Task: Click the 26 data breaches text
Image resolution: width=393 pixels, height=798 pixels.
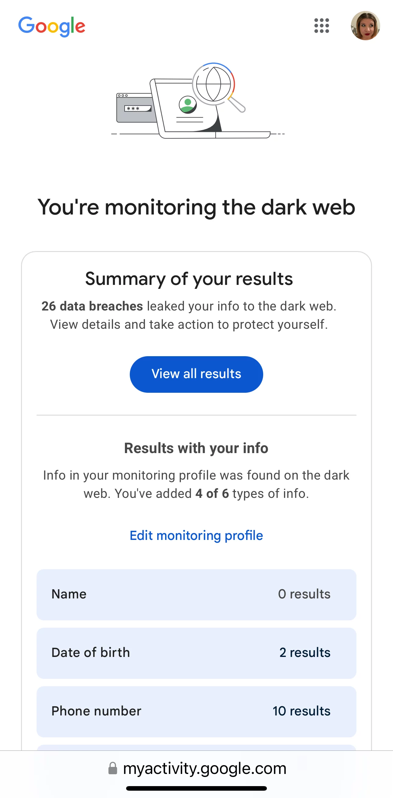Action: click(92, 306)
